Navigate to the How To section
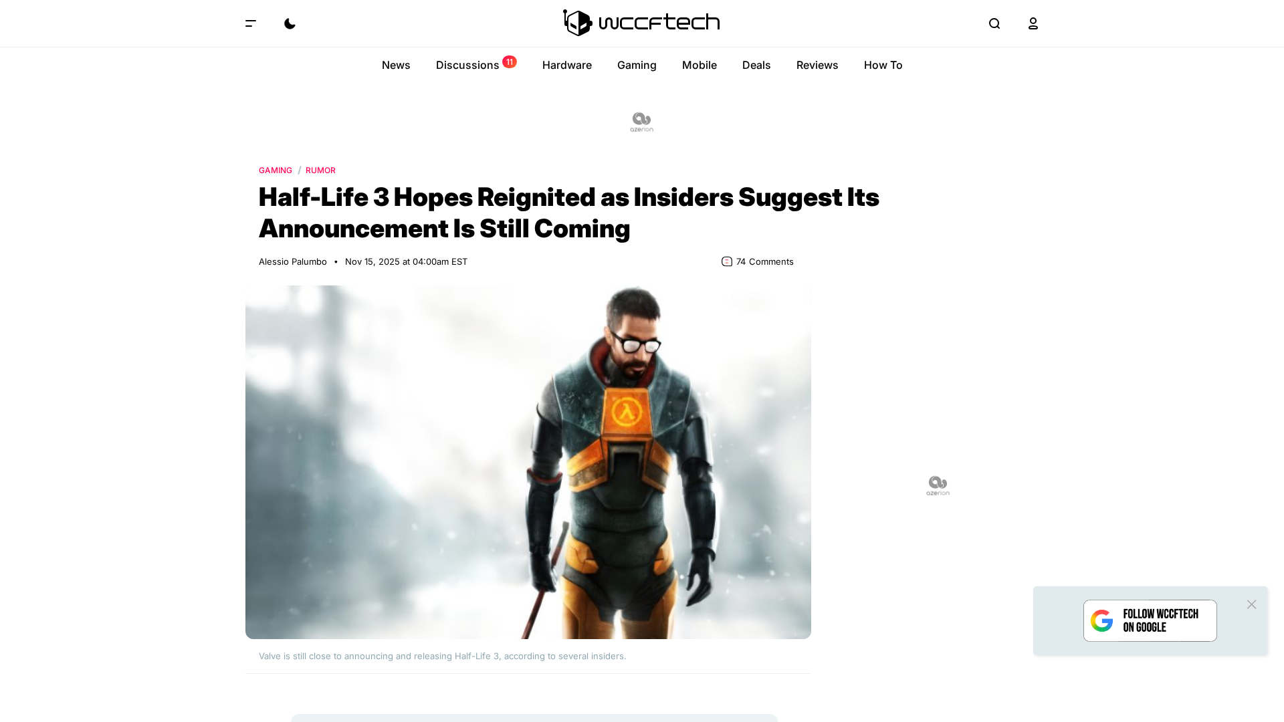This screenshot has height=722, width=1284. (x=883, y=65)
